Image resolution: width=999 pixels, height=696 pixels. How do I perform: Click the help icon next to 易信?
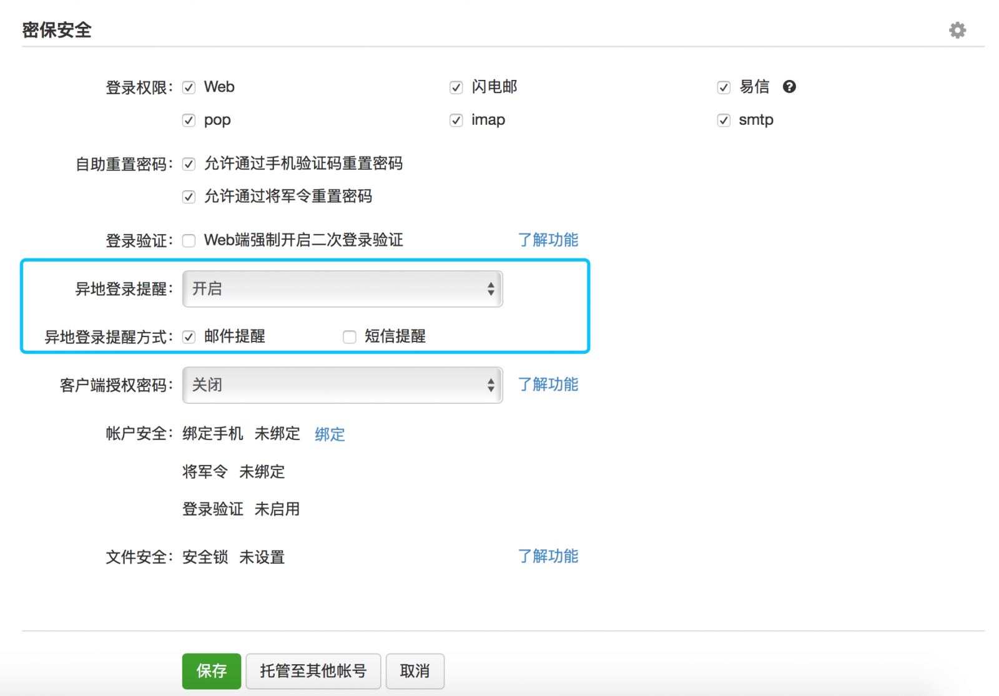(789, 87)
